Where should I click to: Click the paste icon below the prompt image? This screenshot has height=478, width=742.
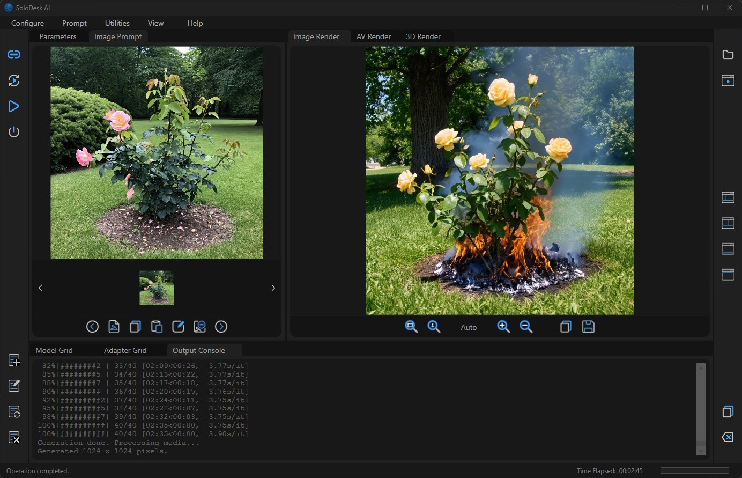(x=157, y=327)
